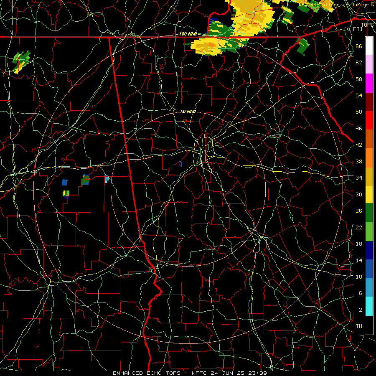Click the "TH" threshold legend label

(359, 326)
